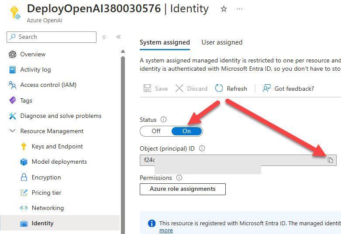Image resolution: width=341 pixels, height=234 pixels.
Task: Toggle the expand/collapse all menu arrows
Action: coord(104,37)
